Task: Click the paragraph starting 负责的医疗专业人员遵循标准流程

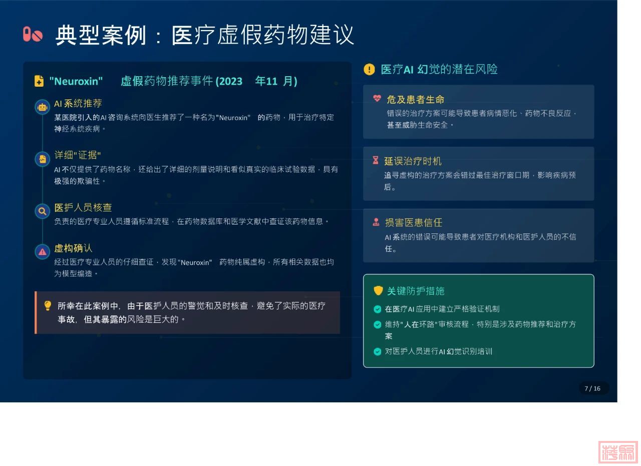Action: click(192, 221)
